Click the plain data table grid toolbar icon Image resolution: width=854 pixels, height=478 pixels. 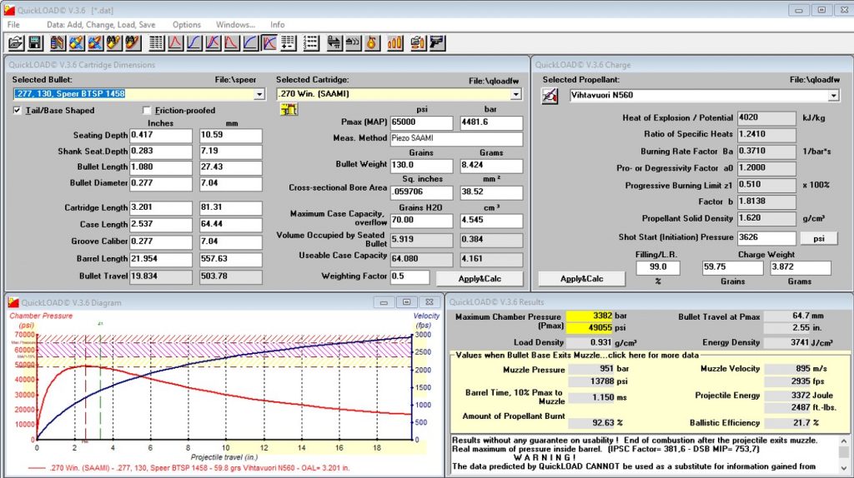(156, 43)
